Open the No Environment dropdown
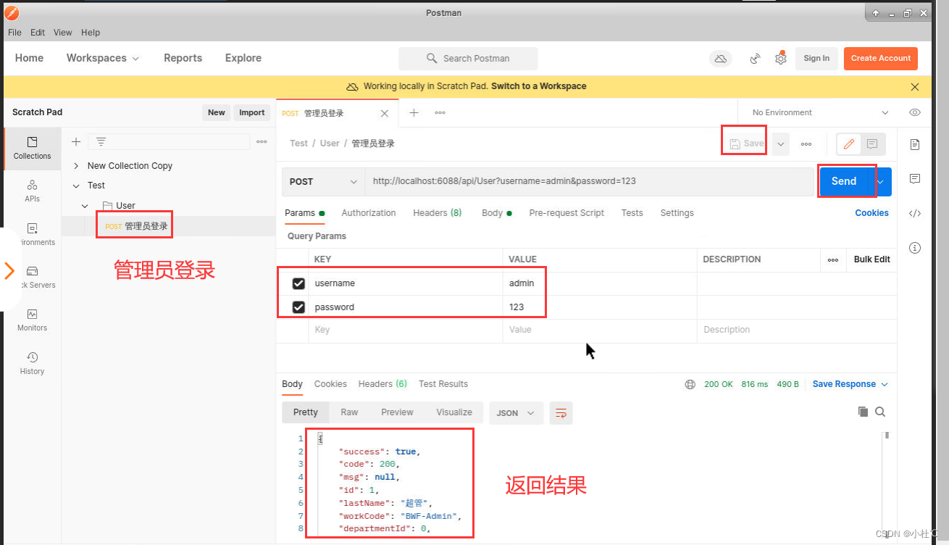The height and width of the screenshot is (545, 949). pos(820,112)
